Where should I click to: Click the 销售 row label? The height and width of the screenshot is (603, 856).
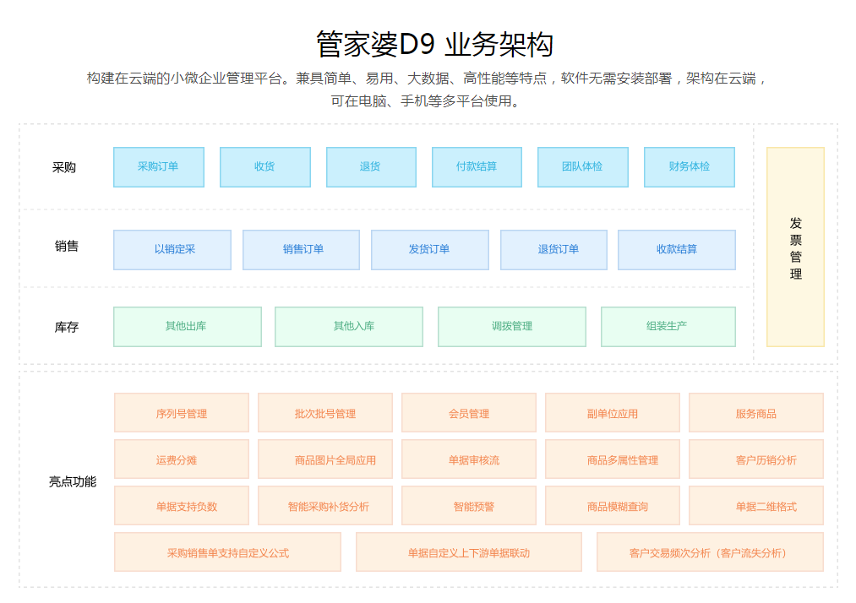point(67,246)
